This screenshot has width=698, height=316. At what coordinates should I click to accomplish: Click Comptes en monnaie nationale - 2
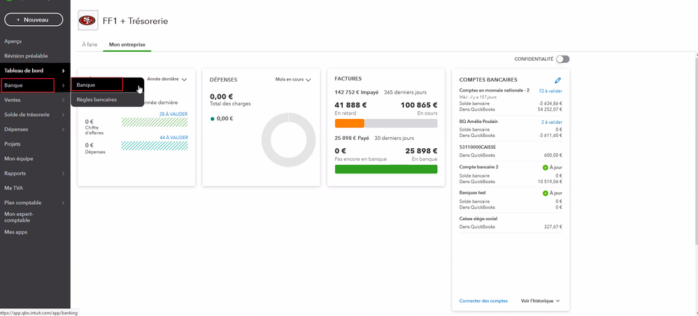[494, 90]
